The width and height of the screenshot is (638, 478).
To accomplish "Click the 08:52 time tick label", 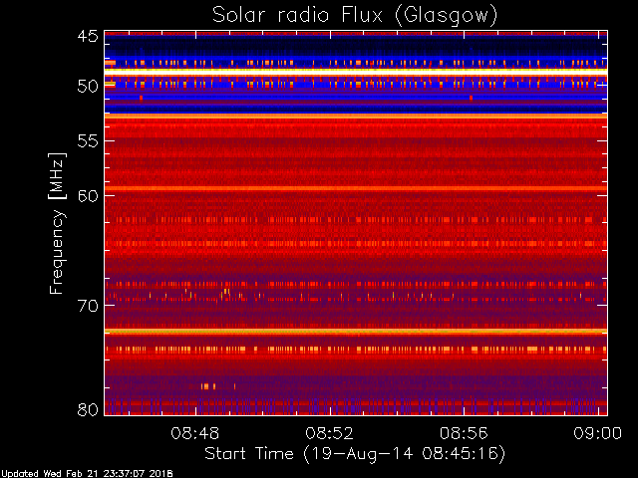I will point(330,433).
